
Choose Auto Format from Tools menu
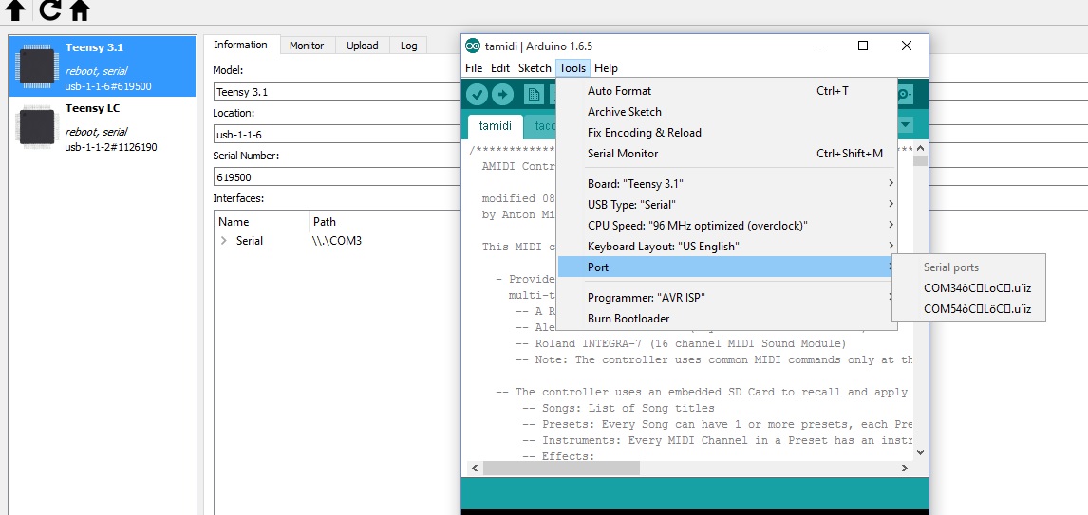click(726, 91)
